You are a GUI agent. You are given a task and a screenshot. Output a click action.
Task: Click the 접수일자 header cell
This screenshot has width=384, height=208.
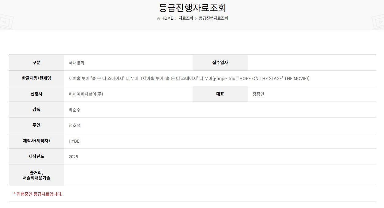220,63
